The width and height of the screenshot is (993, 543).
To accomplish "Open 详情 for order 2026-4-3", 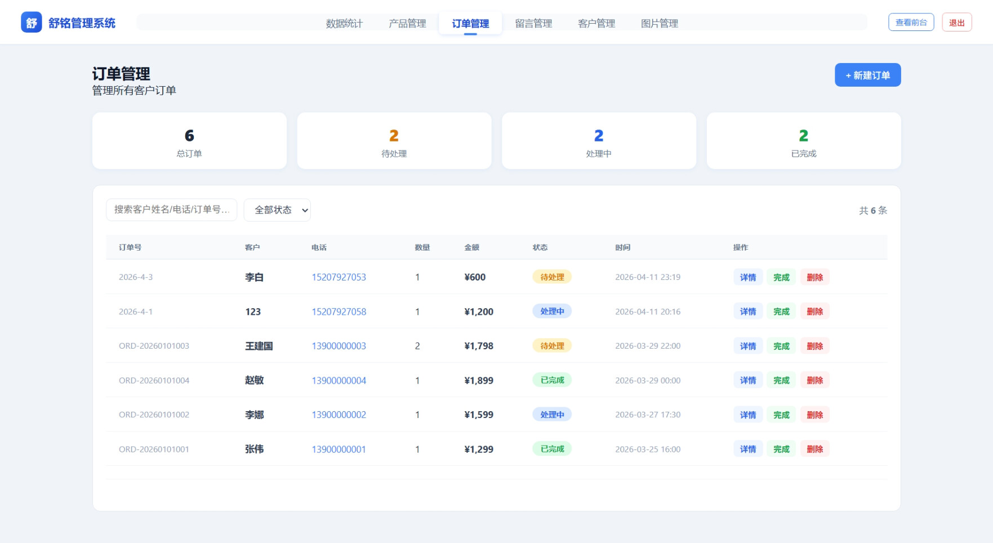I will [x=747, y=277].
